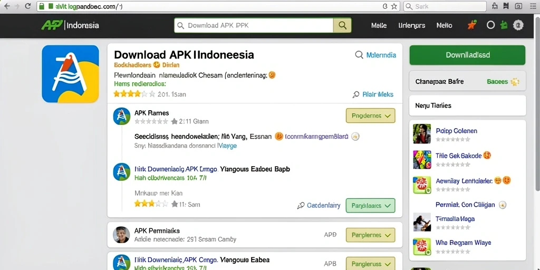Open the gear settings header icon
This screenshot has height=270, width=540.
(518, 25)
